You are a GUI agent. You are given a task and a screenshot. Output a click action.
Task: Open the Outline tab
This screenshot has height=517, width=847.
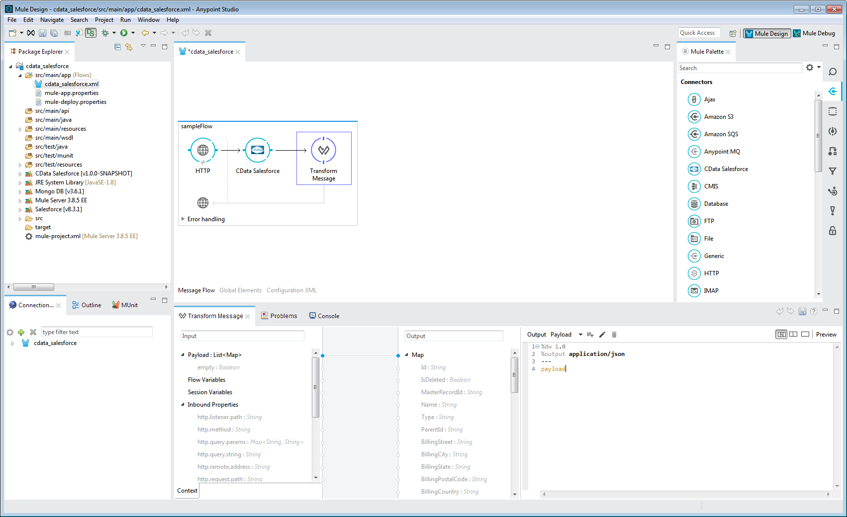click(87, 305)
